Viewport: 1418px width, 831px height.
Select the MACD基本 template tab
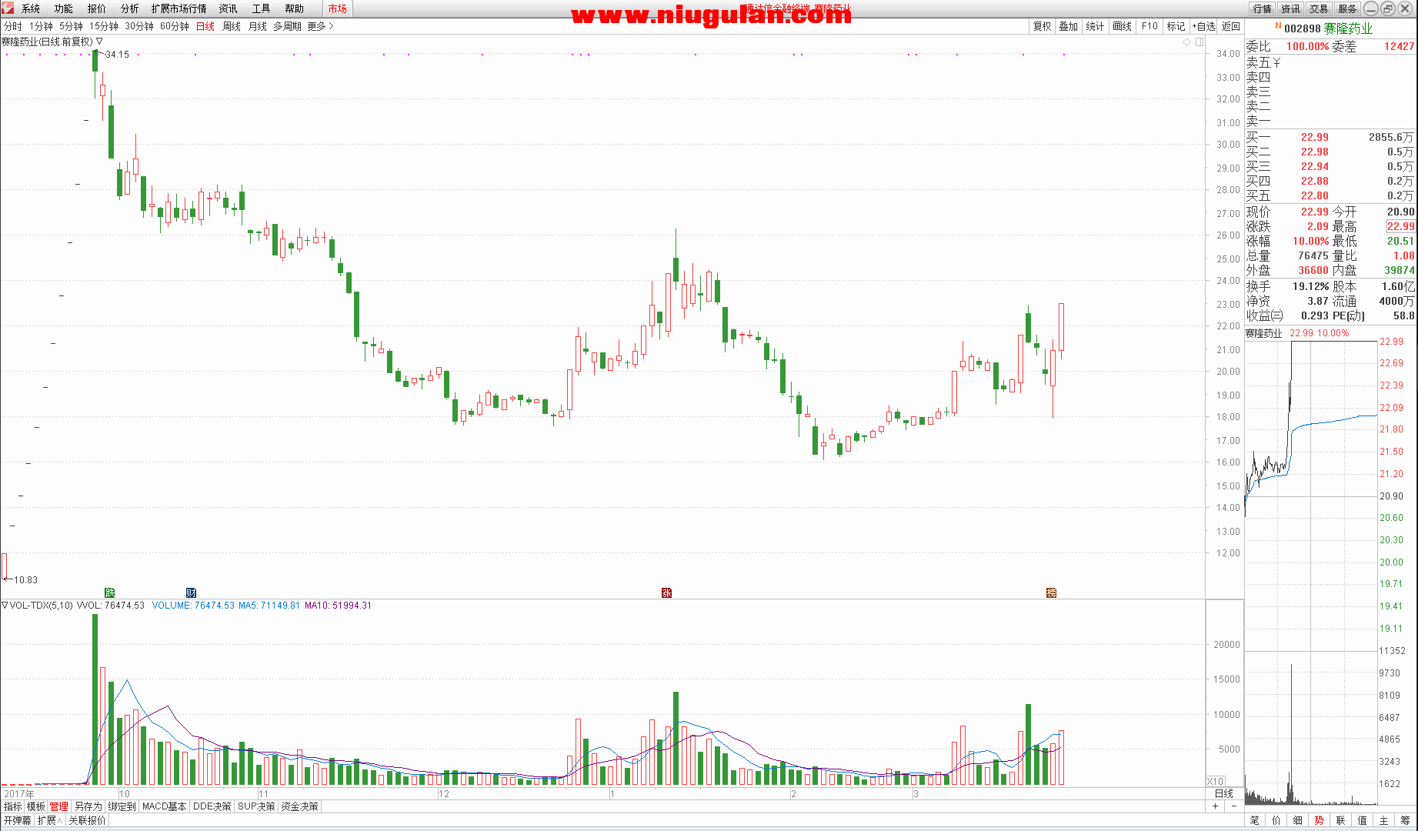click(165, 806)
